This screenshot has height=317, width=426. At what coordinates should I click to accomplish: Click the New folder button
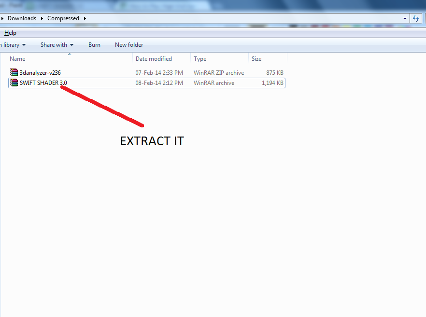[129, 45]
